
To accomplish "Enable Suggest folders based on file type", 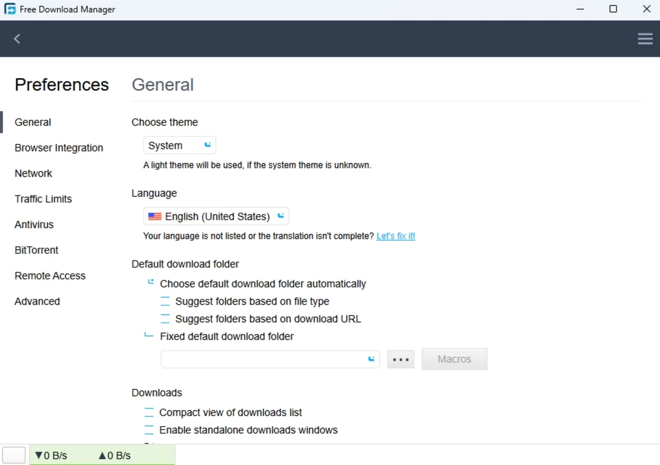I will [x=166, y=301].
